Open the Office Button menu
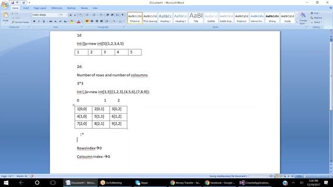 pos(5,5)
